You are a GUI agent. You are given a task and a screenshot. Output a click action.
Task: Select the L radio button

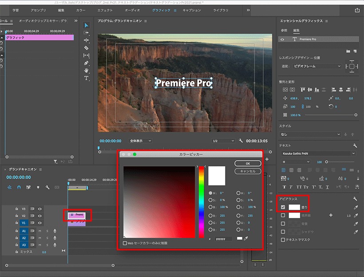[238, 207]
